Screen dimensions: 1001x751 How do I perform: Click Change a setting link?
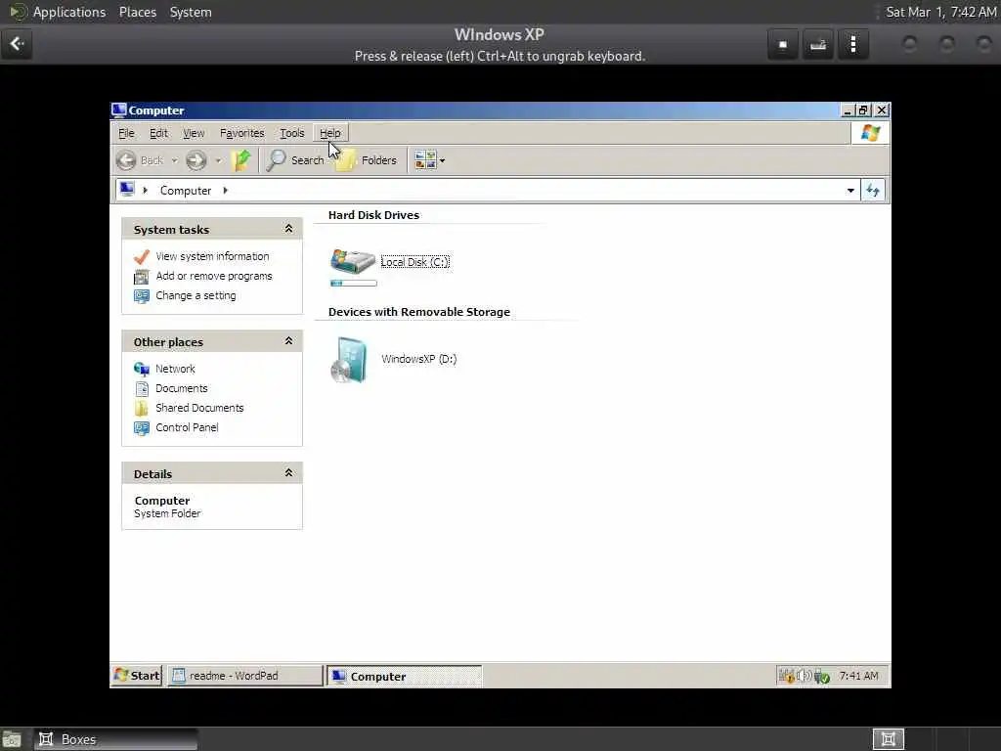click(196, 295)
